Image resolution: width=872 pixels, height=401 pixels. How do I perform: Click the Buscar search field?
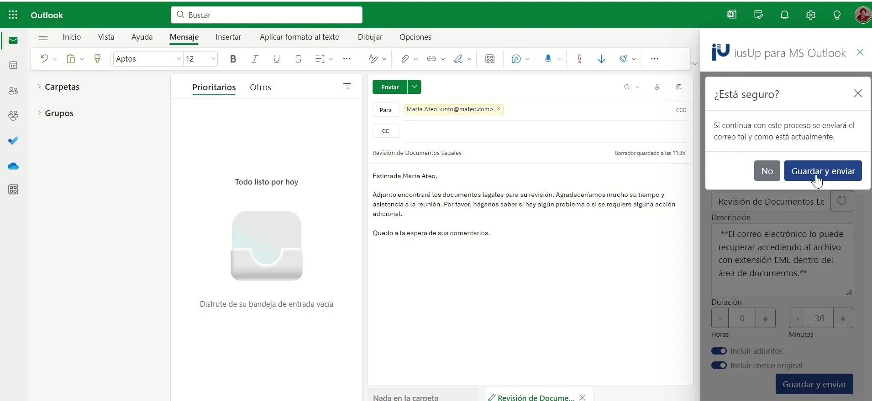coord(267,15)
